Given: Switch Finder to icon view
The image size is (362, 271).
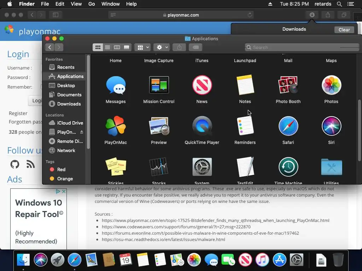Looking at the screenshot, I should click(98, 47).
